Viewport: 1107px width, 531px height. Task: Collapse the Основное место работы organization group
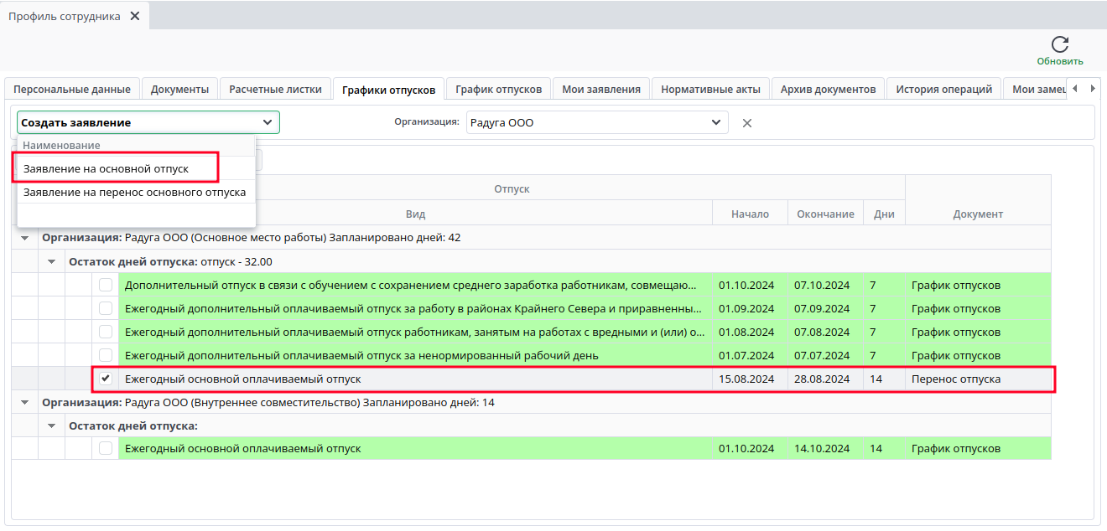click(x=25, y=238)
